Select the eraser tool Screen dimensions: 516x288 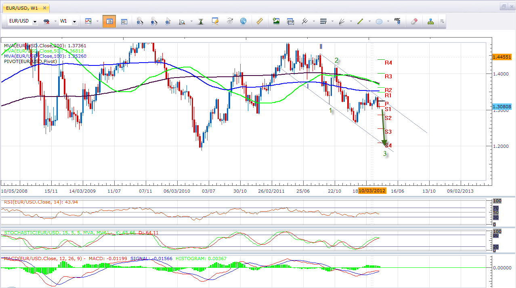pyautogui.click(x=413, y=21)
